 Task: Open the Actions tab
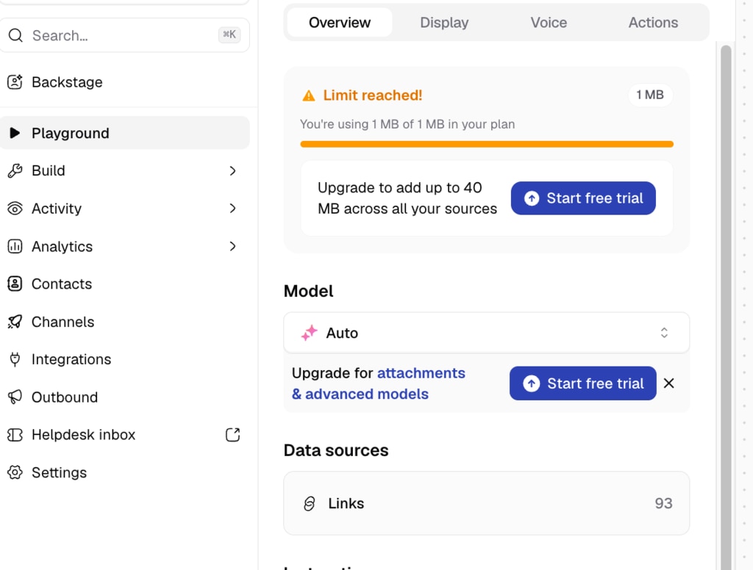[653, 23]
